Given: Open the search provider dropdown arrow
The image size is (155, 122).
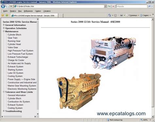Looking at the screenshot, I should point(152,6).
